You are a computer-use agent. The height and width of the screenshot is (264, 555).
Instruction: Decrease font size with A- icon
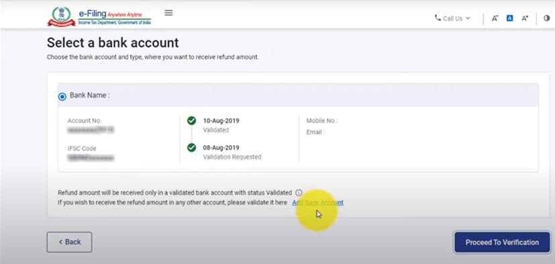pos(495,18)
